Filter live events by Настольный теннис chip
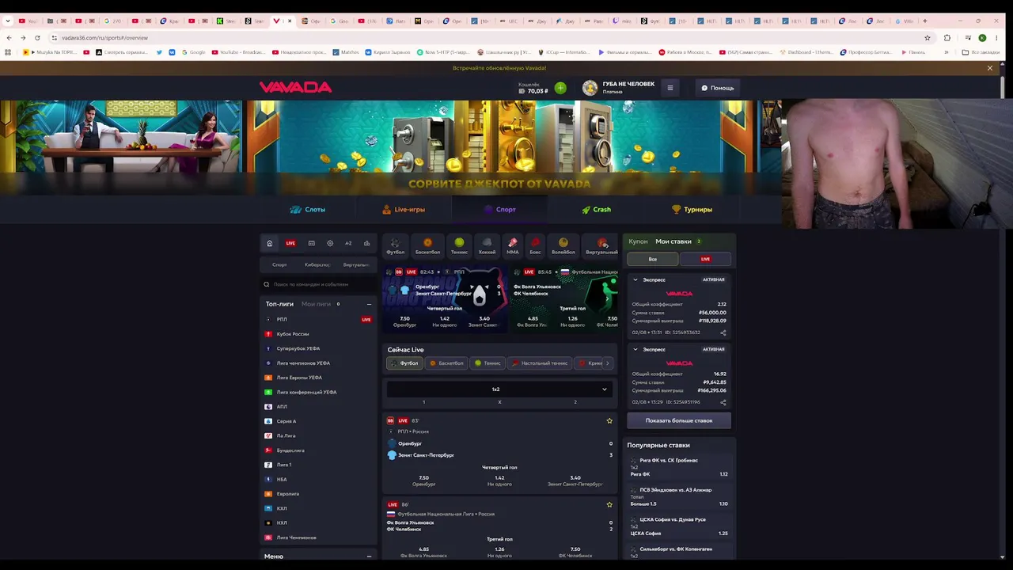1013x570 pixels. [x=540, y=363]
